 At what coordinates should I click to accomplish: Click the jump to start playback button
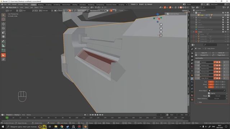pos(90,115)
